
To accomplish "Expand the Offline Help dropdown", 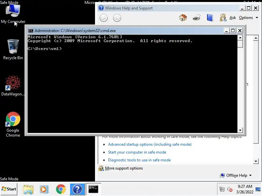I will (x=235, y=175).
